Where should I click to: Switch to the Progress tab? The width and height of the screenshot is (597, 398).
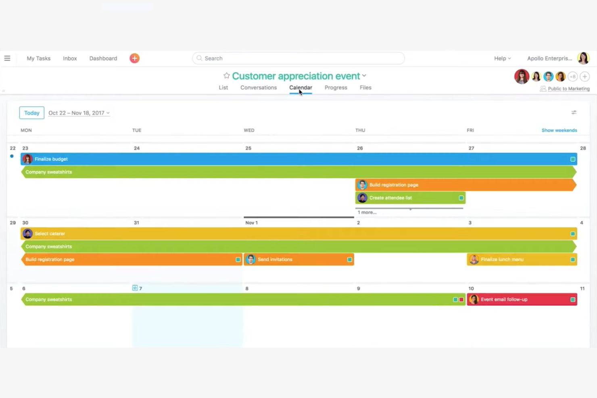336,88
